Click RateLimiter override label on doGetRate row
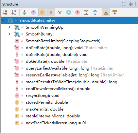Viewport: 138px width, 133px height. pos(78,61)
